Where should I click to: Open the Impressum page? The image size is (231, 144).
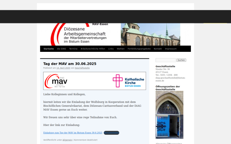pos(171,49)
